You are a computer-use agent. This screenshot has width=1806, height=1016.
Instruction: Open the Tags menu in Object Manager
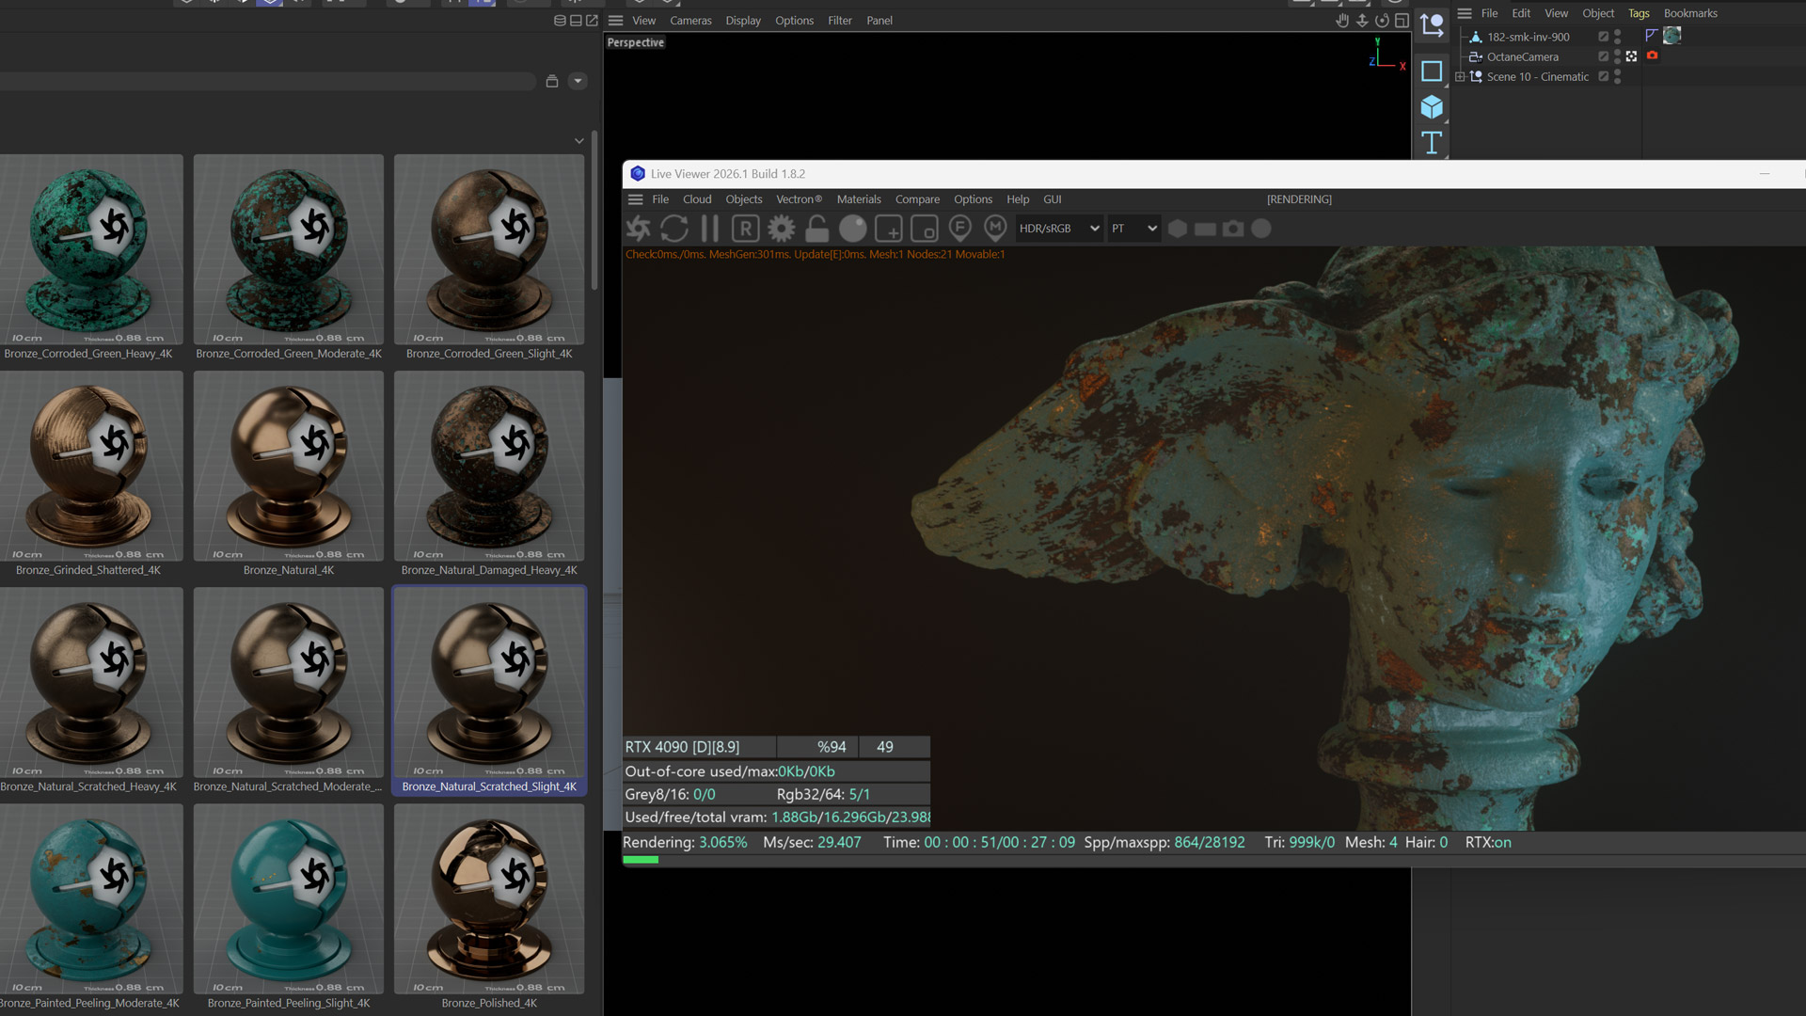[1639, 13]
